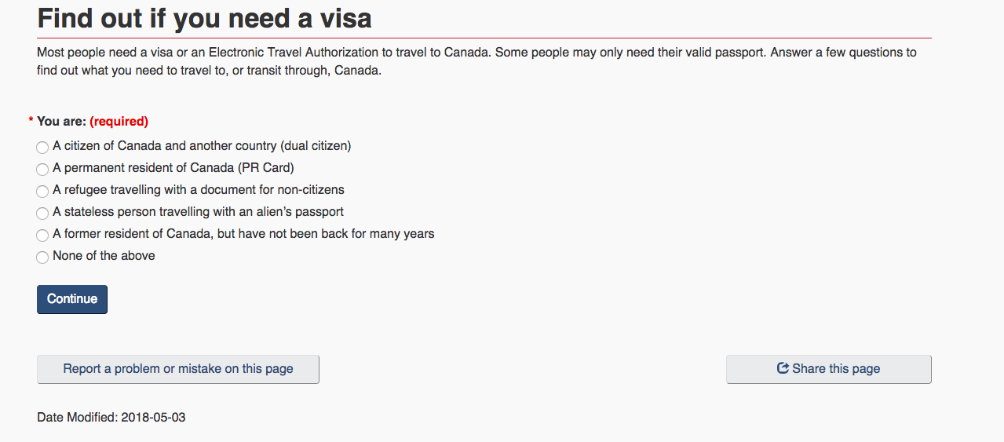Pick stateless person with alien's passport radio
Image resolution: width=1004 pixels, height=442 pixels.
[42, 214]
